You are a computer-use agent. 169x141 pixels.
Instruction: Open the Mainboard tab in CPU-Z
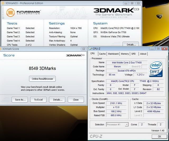(x=113, y=54)
